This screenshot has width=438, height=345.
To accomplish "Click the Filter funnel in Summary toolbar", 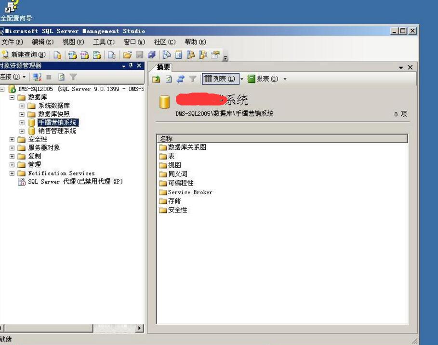I will (192, 79).
